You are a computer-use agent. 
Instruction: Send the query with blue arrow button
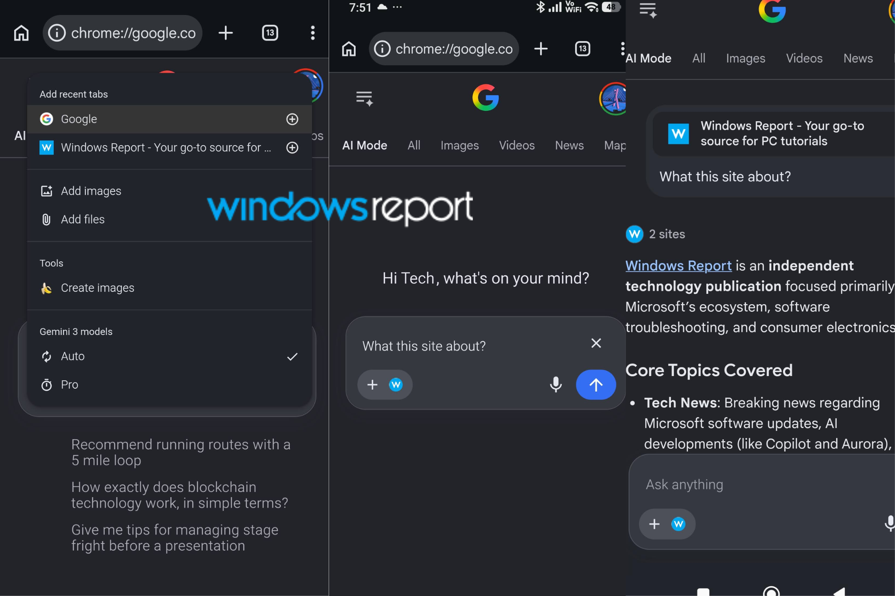[596, 385]
